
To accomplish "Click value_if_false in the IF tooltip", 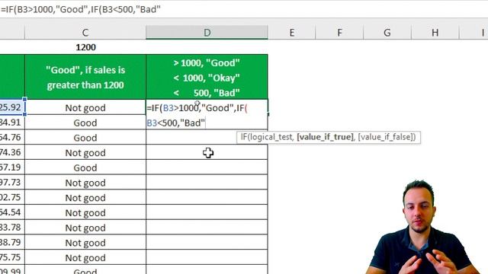I will pyautogui.click(x=385, y=137).
